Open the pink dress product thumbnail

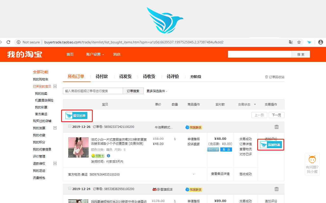[x=78, y=147]
